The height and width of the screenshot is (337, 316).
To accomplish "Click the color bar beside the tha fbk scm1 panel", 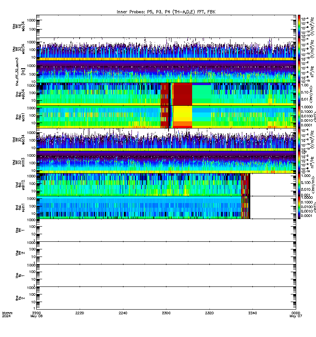I will (299, 117).
